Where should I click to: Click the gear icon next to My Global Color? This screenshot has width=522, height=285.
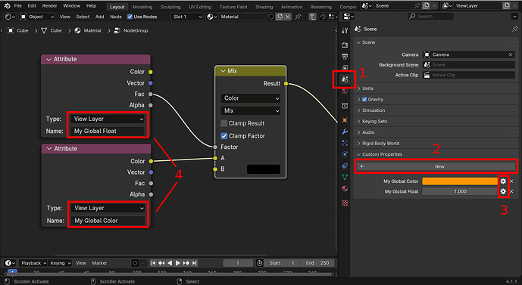(x=503, y=181)
